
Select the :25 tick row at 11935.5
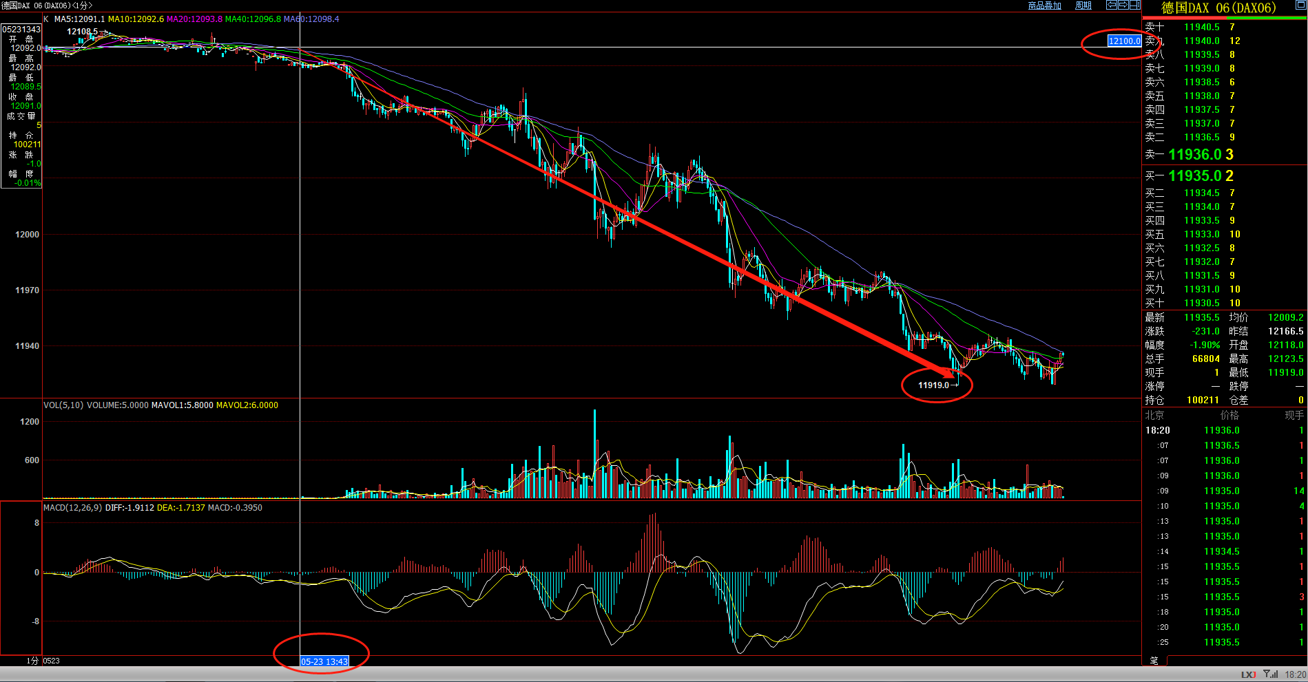point(1224,642)
